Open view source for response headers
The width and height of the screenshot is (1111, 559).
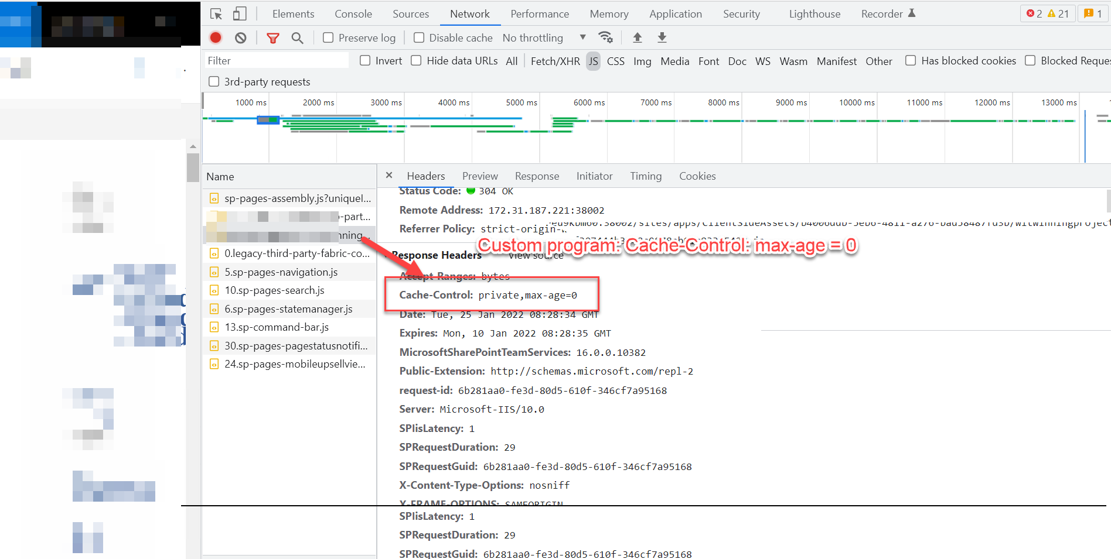[x=535, y=255]
